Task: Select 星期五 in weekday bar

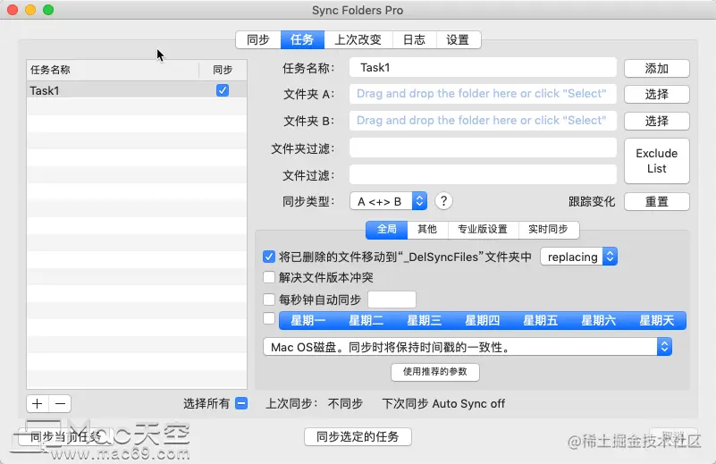Action: pos(541,320)
